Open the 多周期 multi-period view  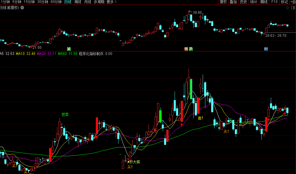99,2
